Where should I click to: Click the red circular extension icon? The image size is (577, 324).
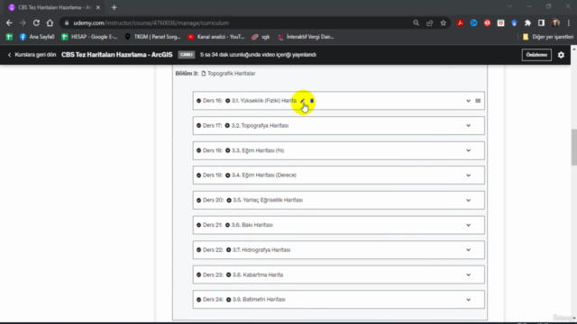(487, 22)
